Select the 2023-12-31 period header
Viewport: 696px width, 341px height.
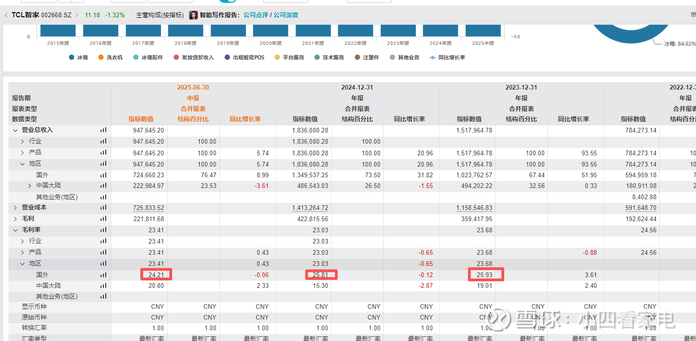521,87
